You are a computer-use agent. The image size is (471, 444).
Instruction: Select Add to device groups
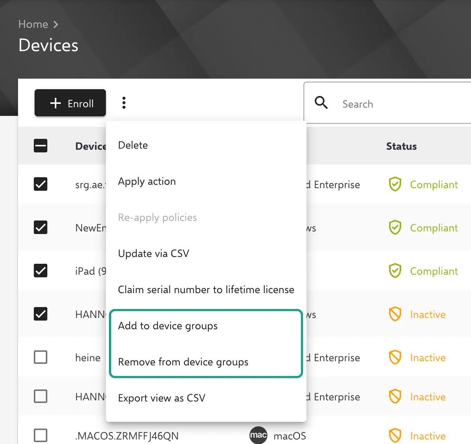[206, 326]
